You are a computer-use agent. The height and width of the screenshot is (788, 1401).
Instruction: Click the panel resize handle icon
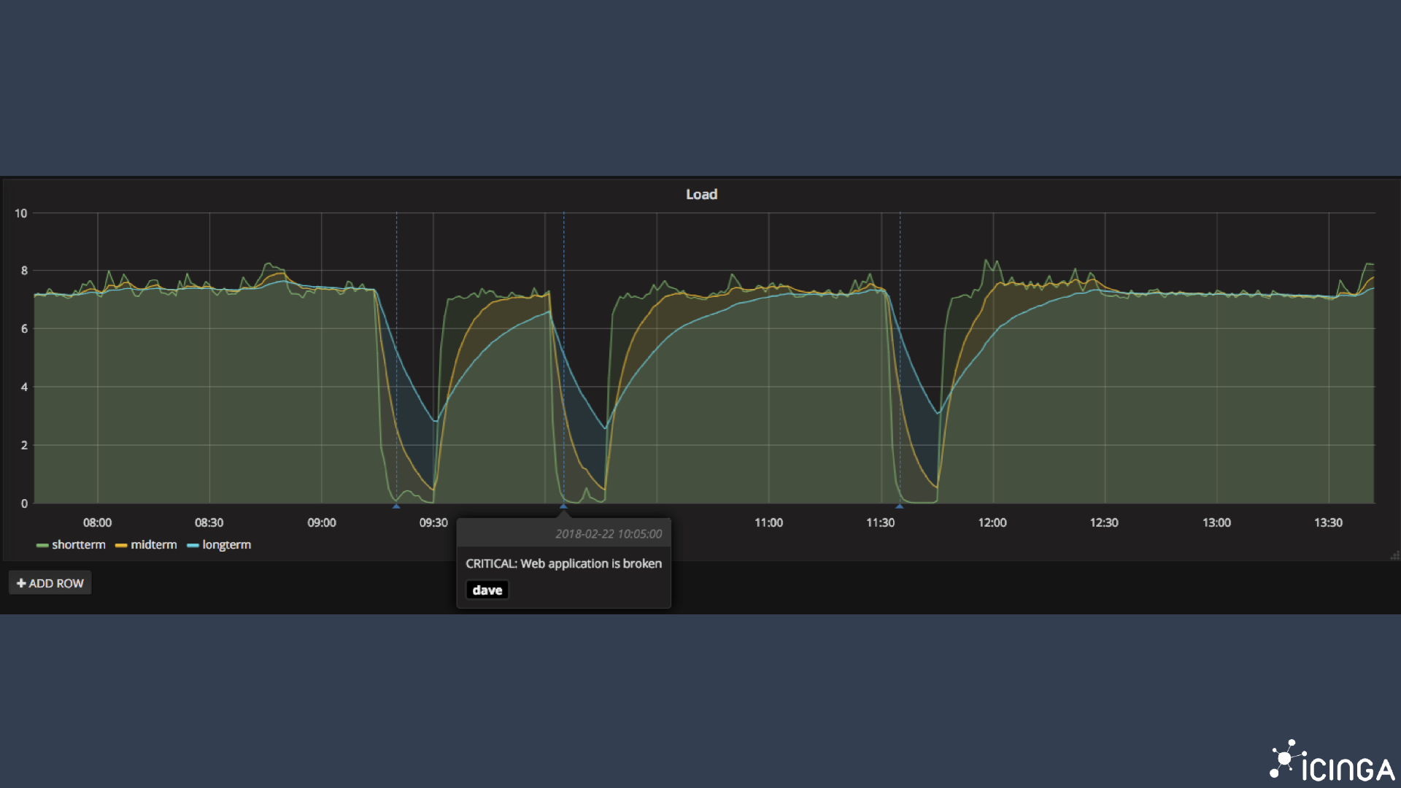[x=1394, y=556]
